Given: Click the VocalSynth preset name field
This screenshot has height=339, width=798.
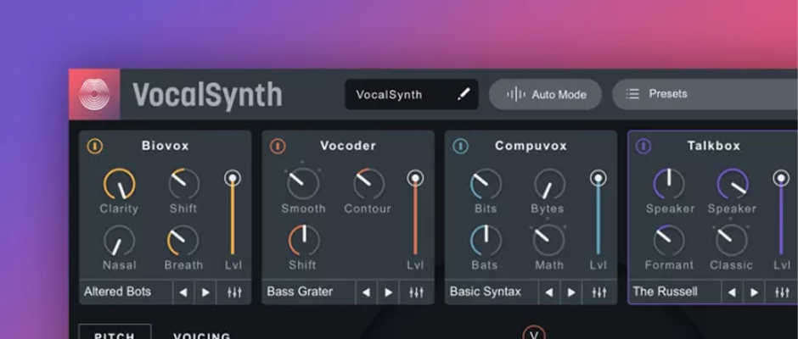Looking at the screenshot, I should pyautogui.click(x=411, y=95).
